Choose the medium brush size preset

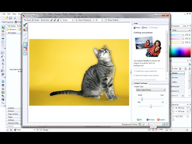tap(55, 20)
